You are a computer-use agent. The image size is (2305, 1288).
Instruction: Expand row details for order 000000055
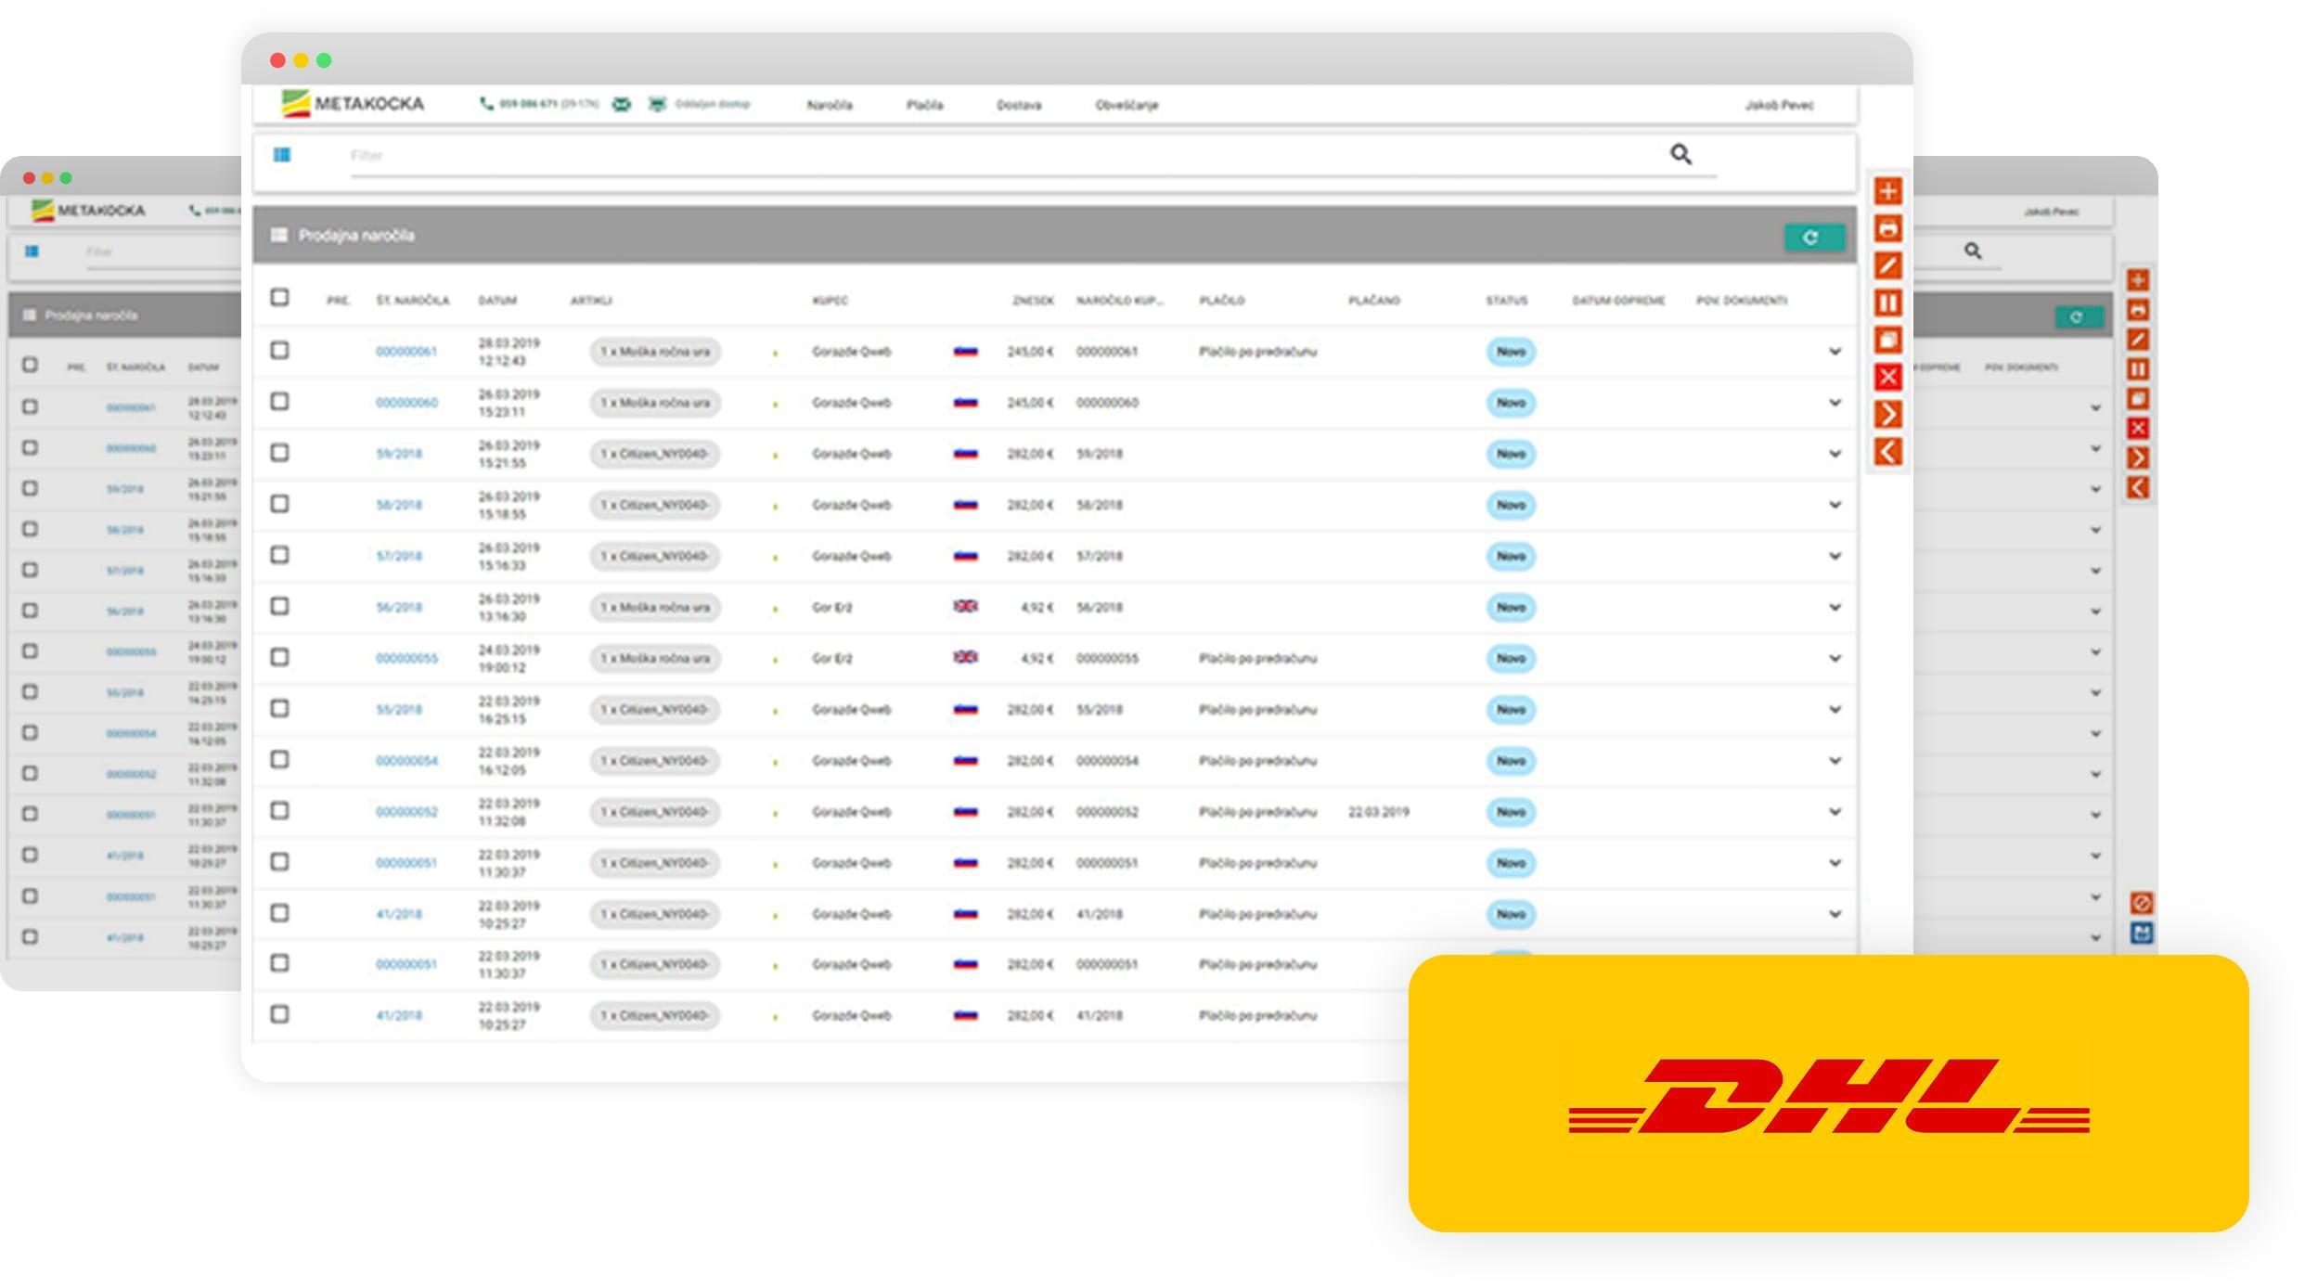(1835, 658)
